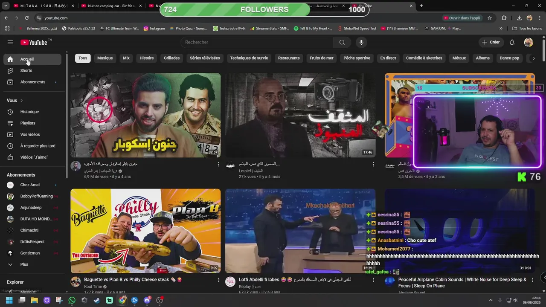Image resolution: width=546 pixels, height=307 pixels.
Task: Open more options for the Escobar video
Action: tap(218, 164)
